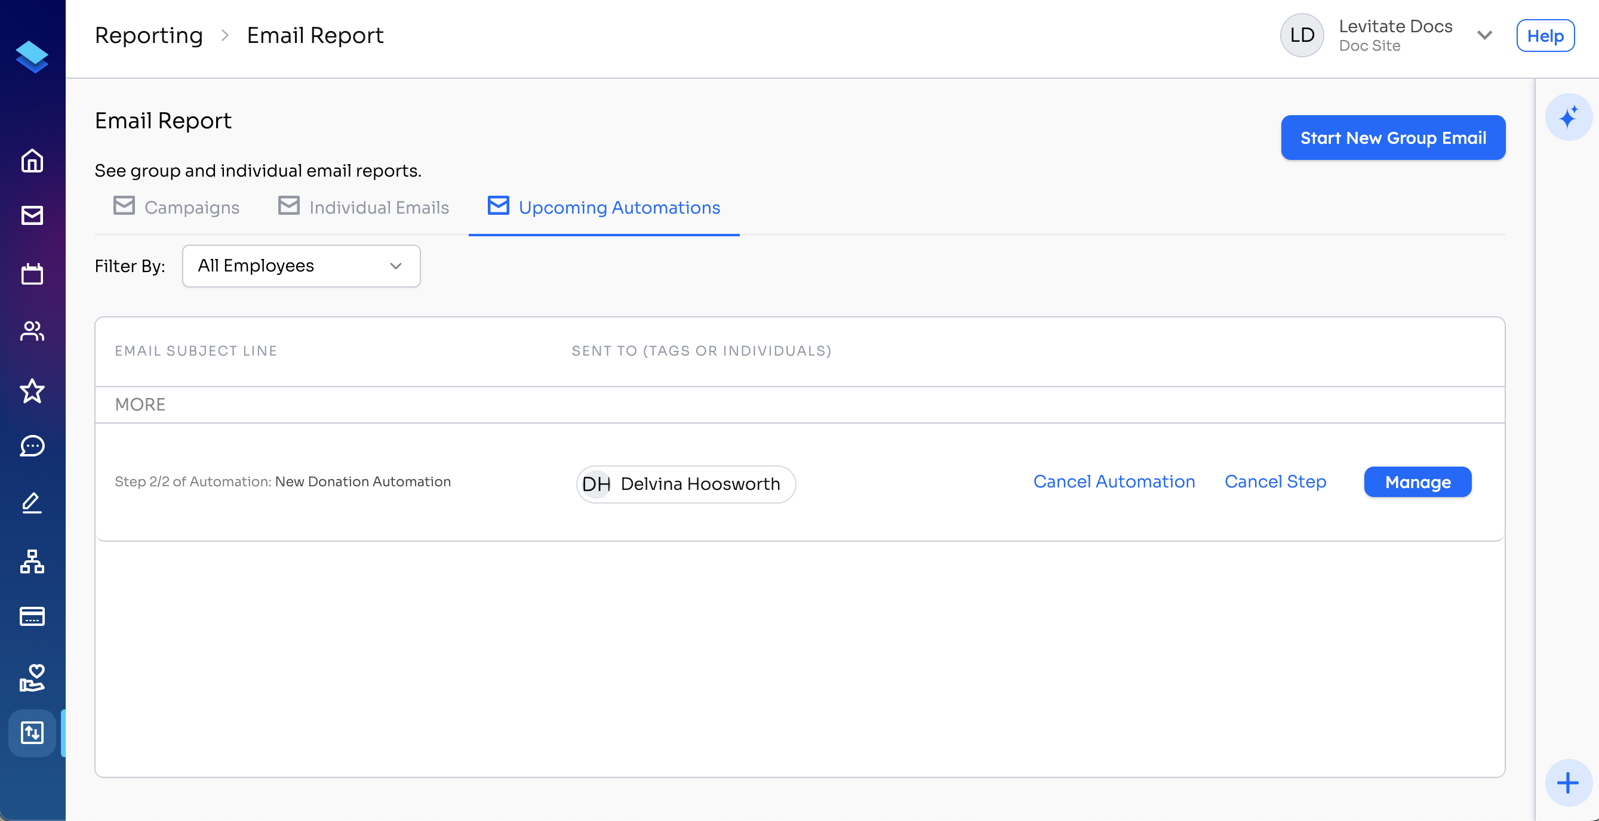Open the Pencil edit icon in the sidebar
1599x821 pixels.
[32, 503]
